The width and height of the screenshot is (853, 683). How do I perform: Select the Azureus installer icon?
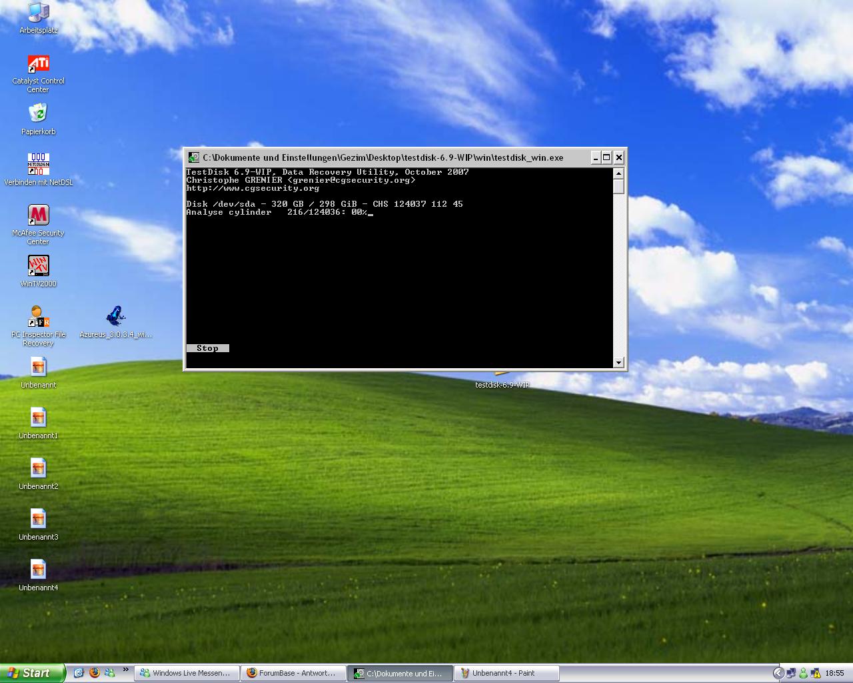[x=116, y=321]
